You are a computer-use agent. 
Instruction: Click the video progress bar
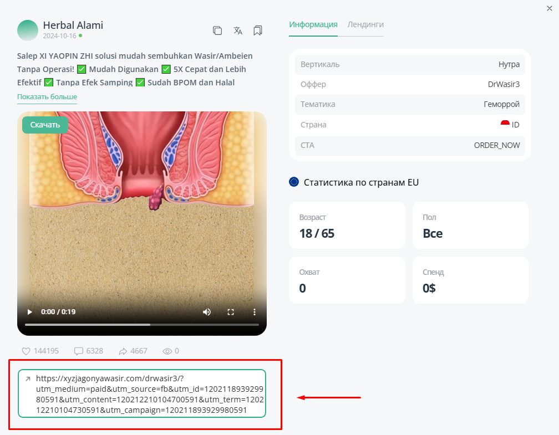point(142,325)
